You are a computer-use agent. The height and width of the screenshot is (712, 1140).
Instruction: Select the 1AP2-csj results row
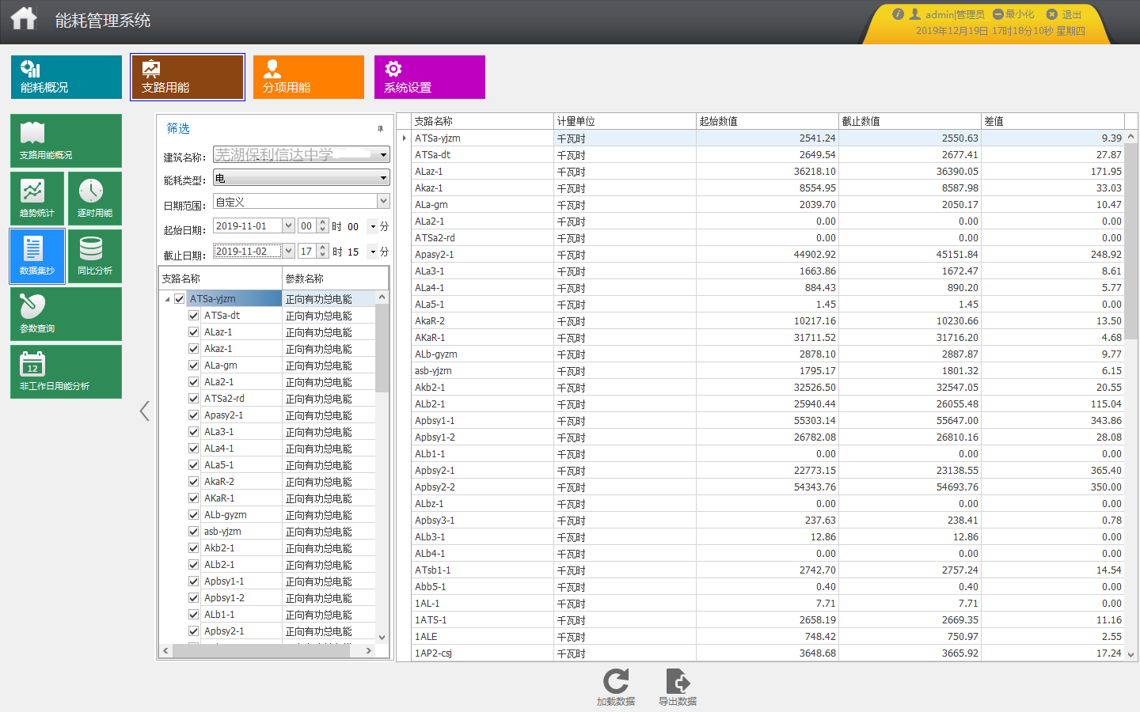[x=767, y=653]
